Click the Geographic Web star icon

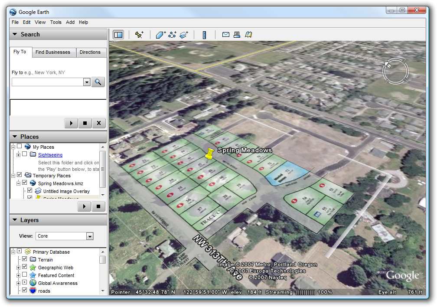33,268
